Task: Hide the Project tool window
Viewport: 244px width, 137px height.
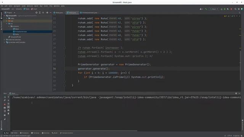Action: pyautogui.click(x=51, y=13)
